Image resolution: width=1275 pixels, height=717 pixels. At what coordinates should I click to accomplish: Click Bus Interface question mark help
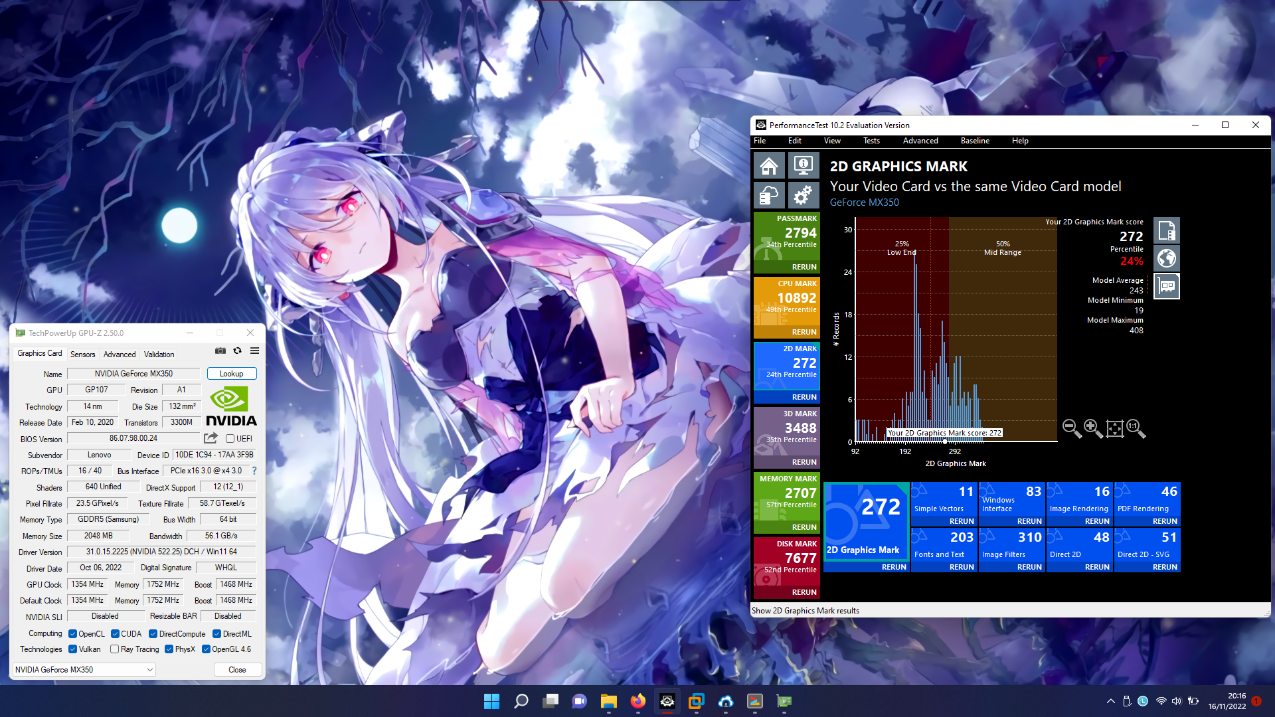[254, 471]
